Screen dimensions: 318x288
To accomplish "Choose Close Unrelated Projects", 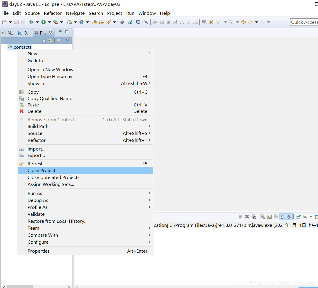I will click(85, 177).
